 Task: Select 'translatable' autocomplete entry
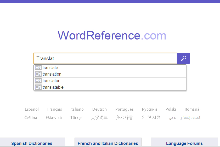(53, 87)
